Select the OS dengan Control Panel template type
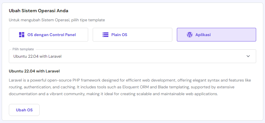Image resolution: width=265 pixels, height=123 pixels. tap(48, 35)
